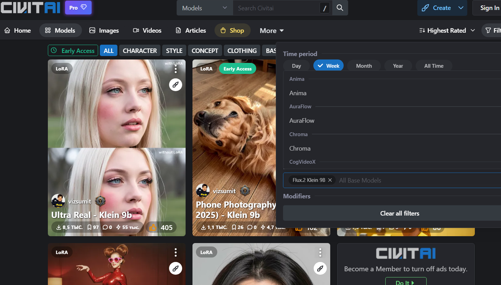The width and height of the screenshot is (501, 285).
Task: Click LoRA badge on red latex card
Action: [62, 252]
